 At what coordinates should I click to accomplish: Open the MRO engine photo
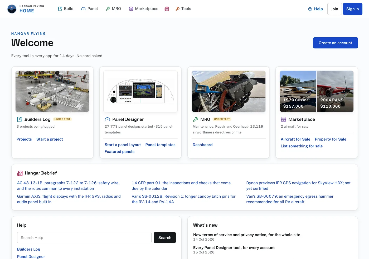pos(229,91)
